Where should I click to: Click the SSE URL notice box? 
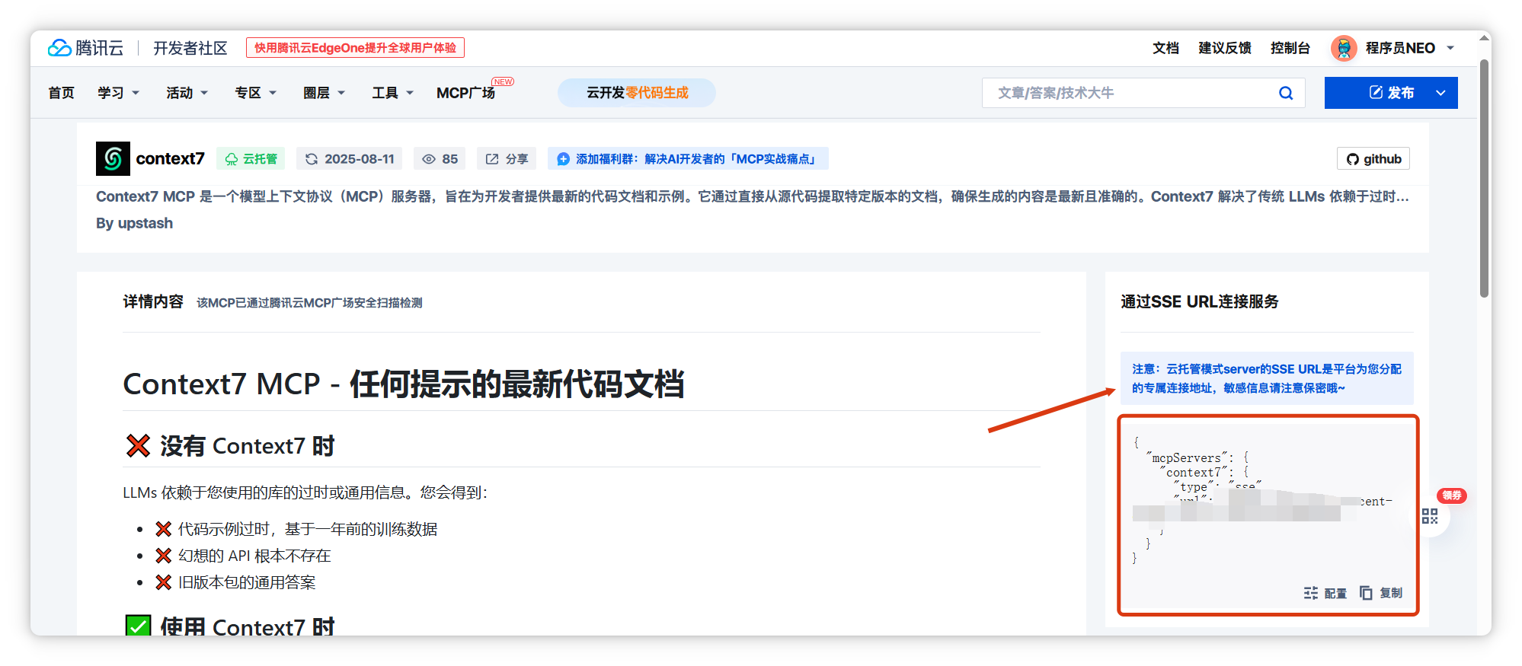point(1267,378)
